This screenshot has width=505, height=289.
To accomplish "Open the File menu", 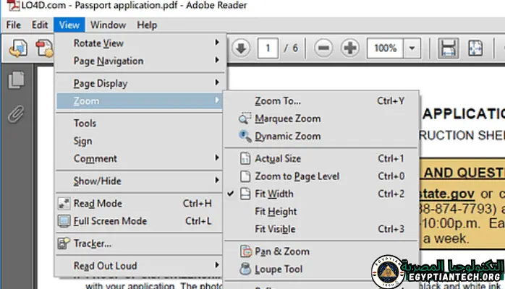I will click(14, 25).
